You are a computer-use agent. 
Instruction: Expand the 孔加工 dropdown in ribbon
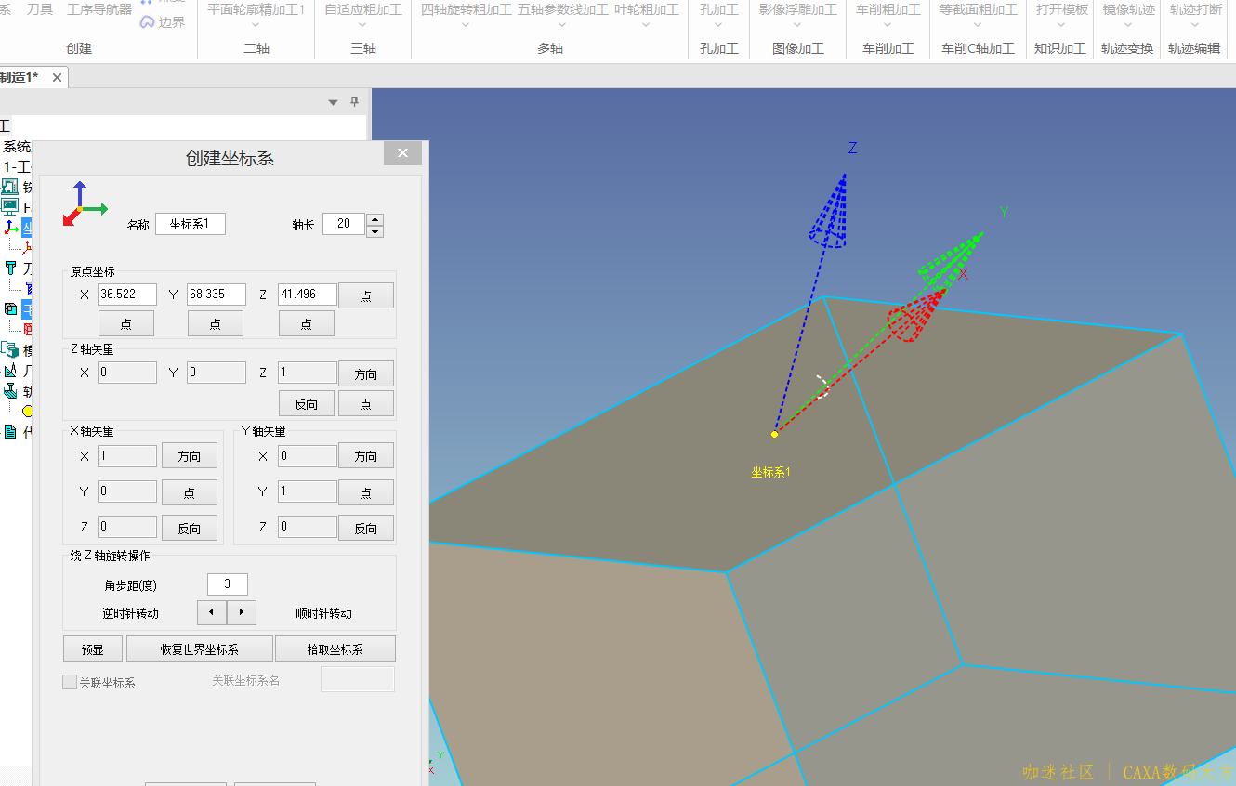click(x=719, y=26)
